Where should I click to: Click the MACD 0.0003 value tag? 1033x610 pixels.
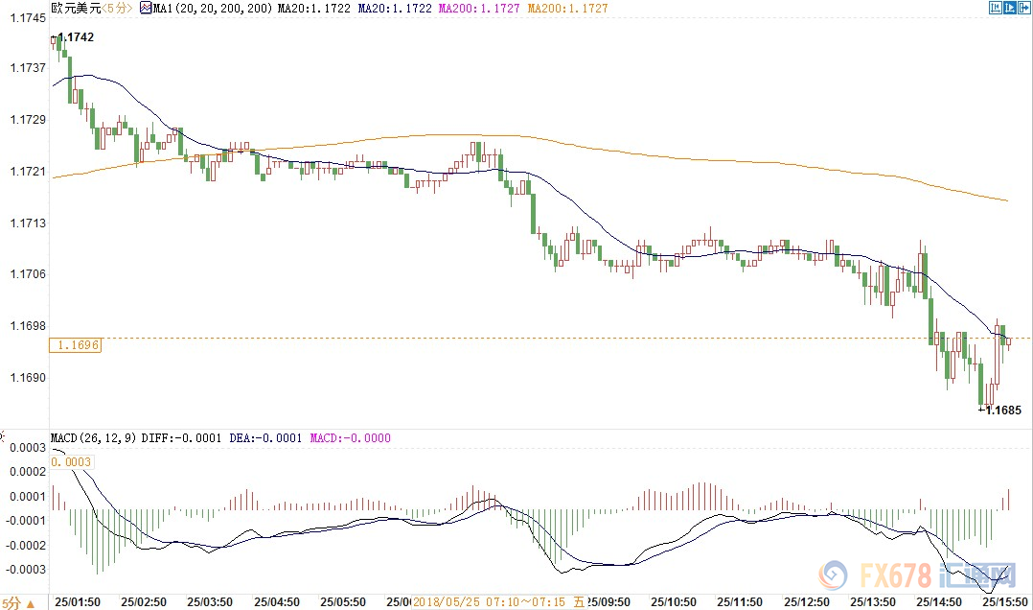[x=69, y=462]
